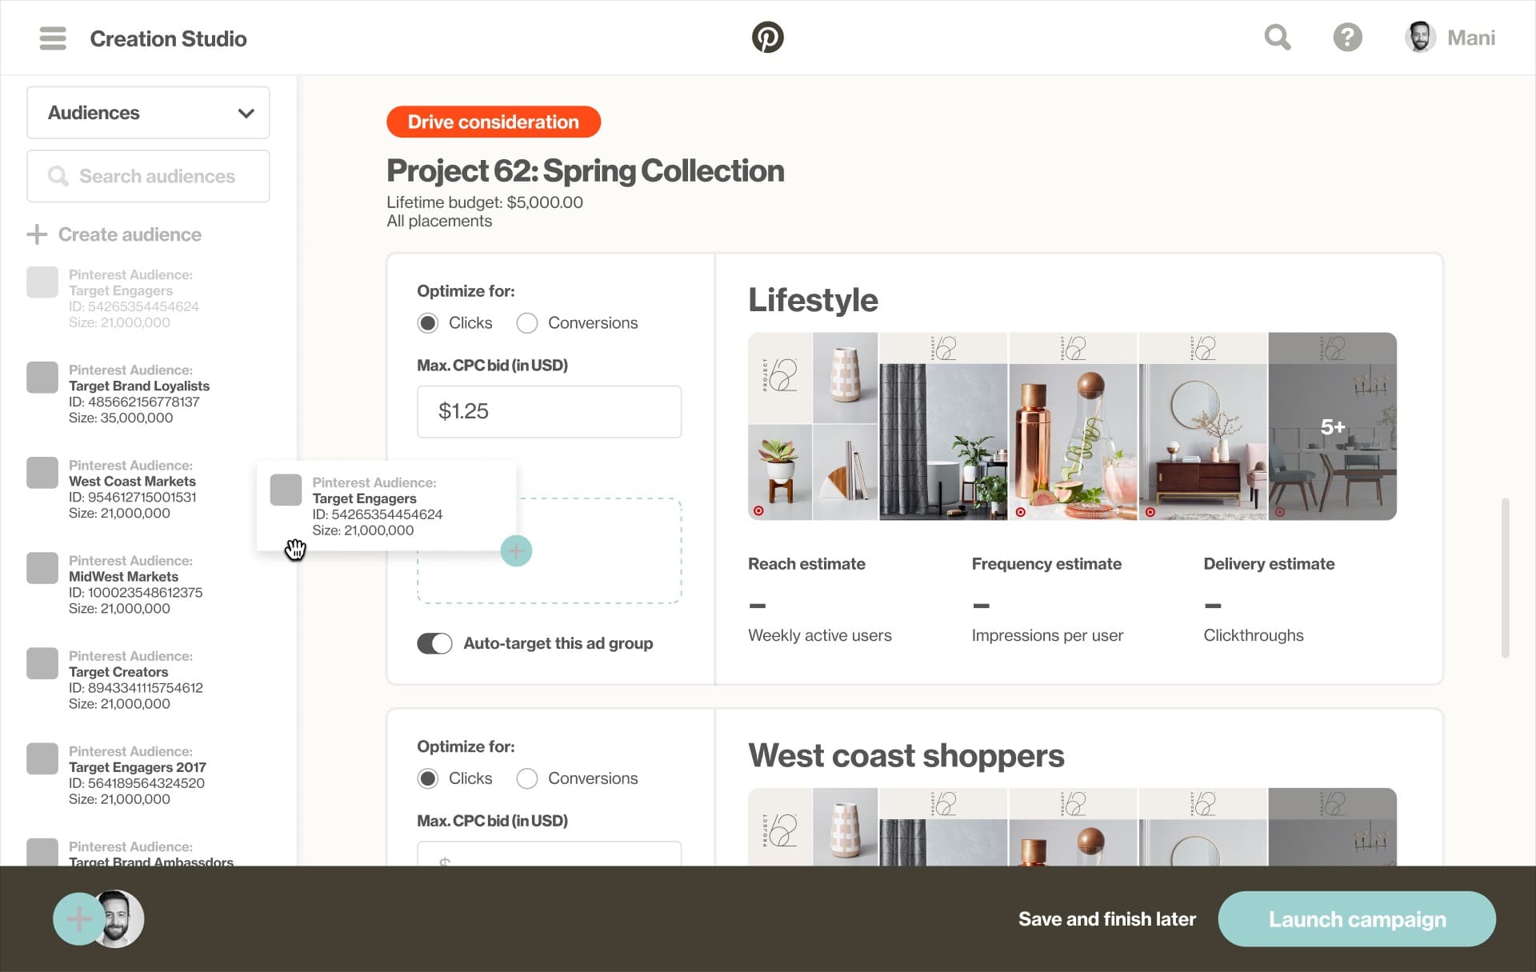Click Lifetime budget: $5,000.00 text

pyautogui.click(x=485, y=202)
